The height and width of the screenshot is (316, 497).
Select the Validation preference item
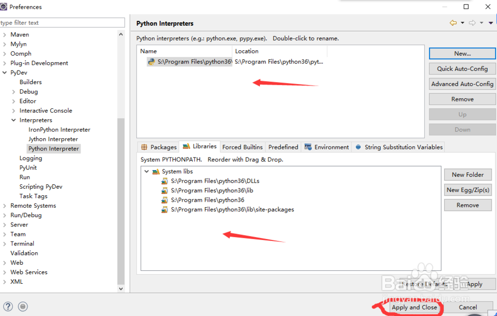click(24, 253)
